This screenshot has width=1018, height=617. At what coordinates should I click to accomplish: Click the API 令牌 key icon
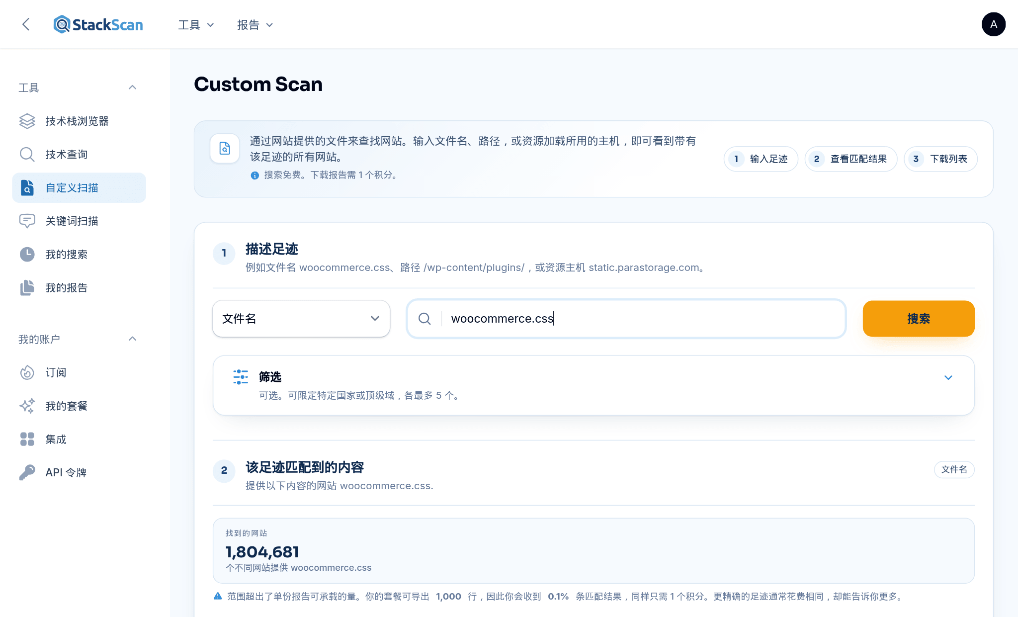tap(27, 473)
